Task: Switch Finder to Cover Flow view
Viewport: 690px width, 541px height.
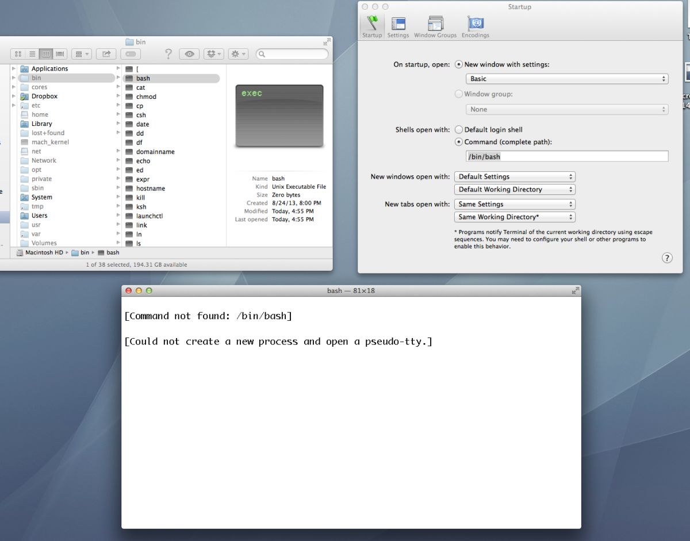Action: (60, 54)
